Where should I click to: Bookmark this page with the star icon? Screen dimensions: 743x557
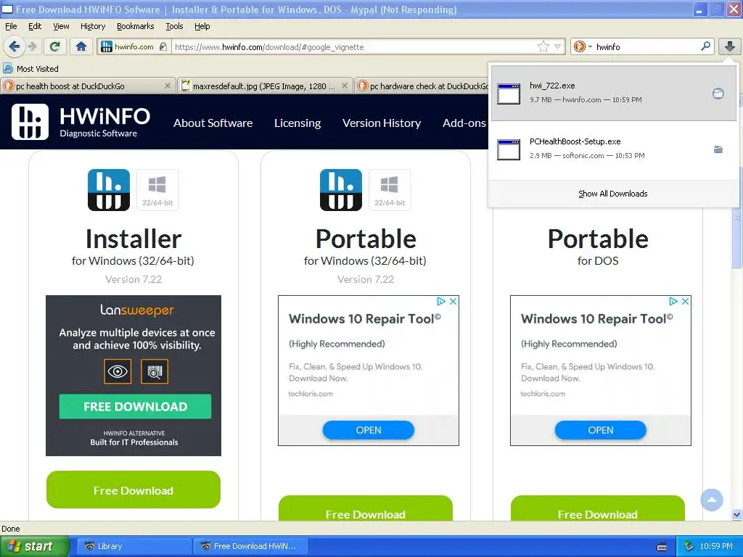coord(543,46)
